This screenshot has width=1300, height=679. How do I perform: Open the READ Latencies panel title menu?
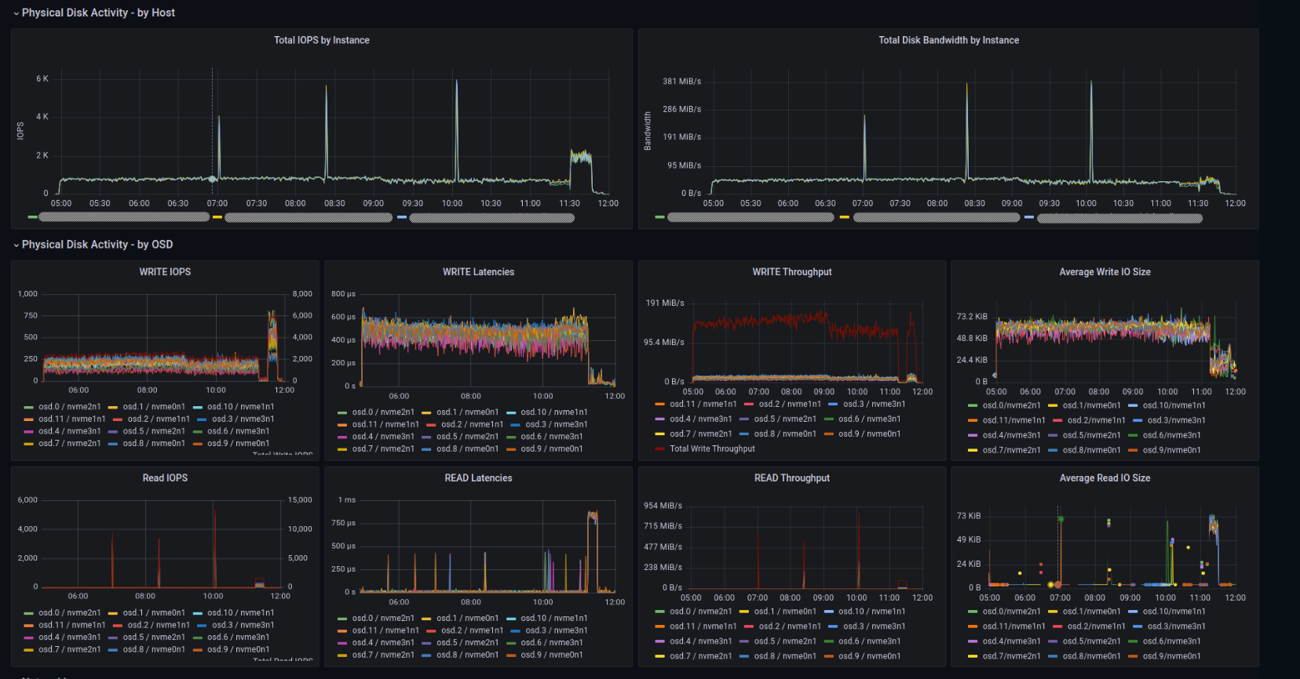point(478,478)
